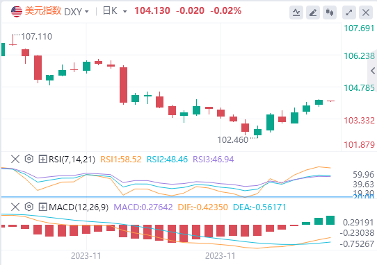Open MACD indicator settings
377x265 pixels.
pos(29,207)
